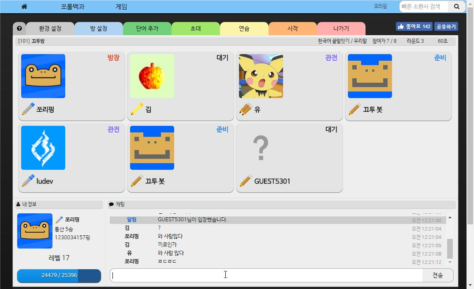Click the chat message input field

pyautogui.click(x=266, y=275)
